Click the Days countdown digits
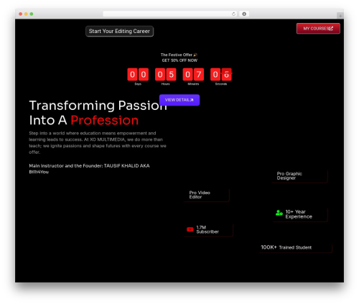 point(138,74)
